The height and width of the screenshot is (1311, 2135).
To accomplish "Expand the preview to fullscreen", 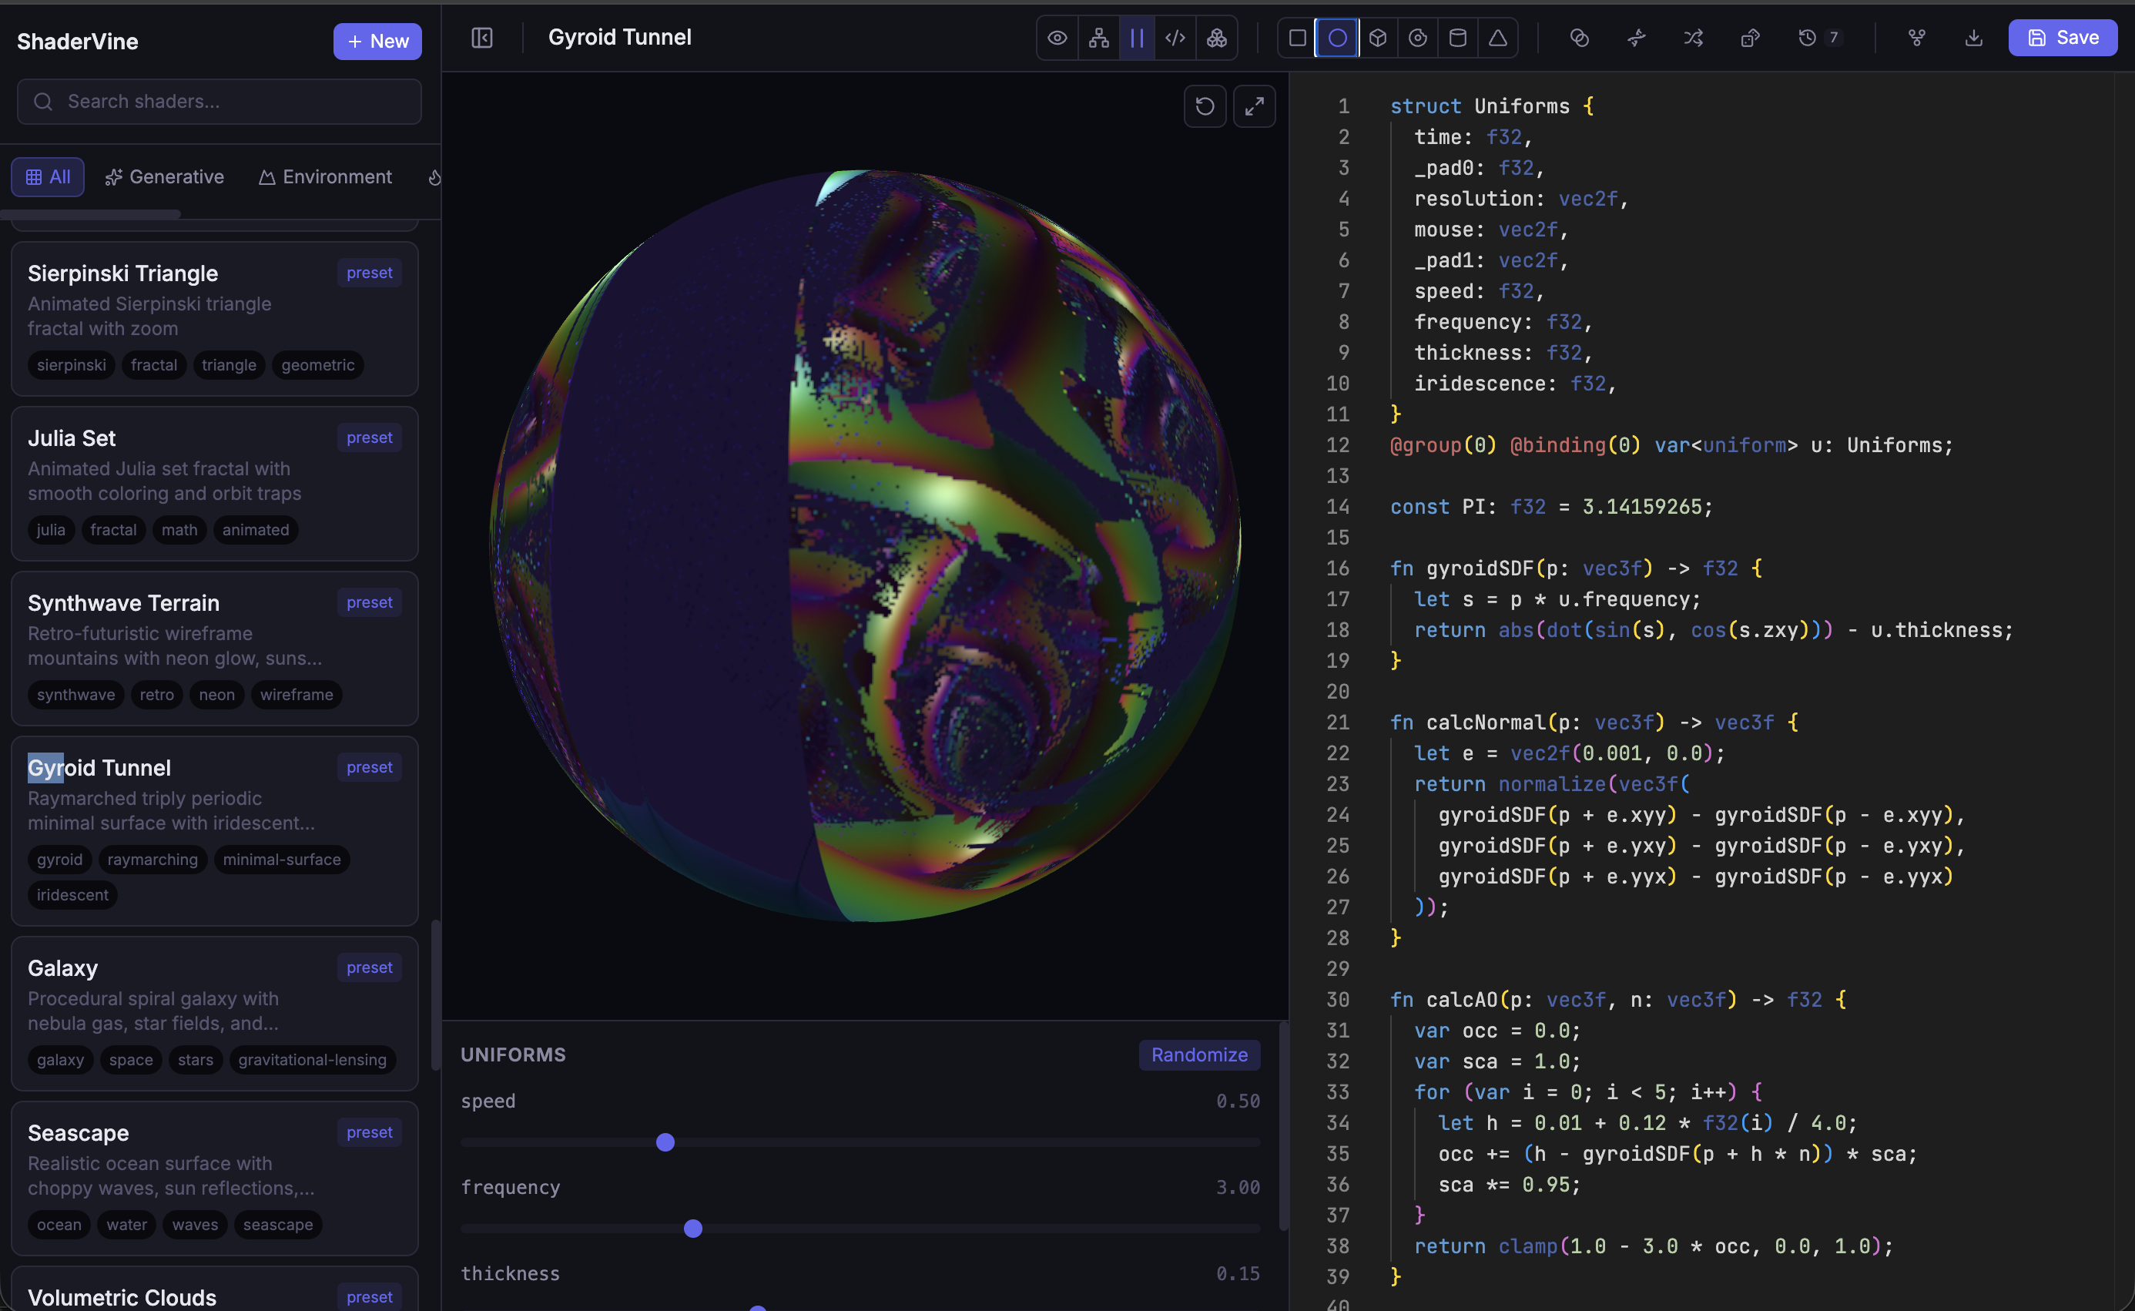I will [1255, 106].
